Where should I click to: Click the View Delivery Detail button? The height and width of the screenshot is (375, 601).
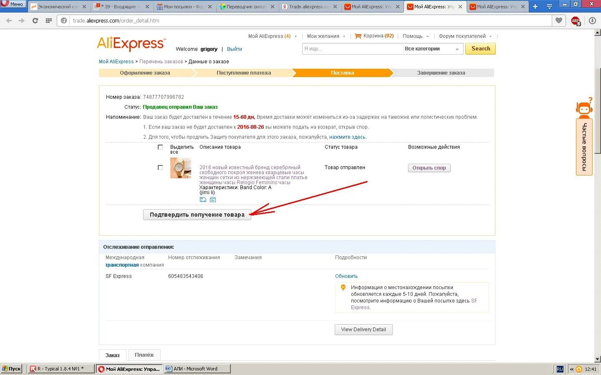pyautogui.click(x=364, y=330)
